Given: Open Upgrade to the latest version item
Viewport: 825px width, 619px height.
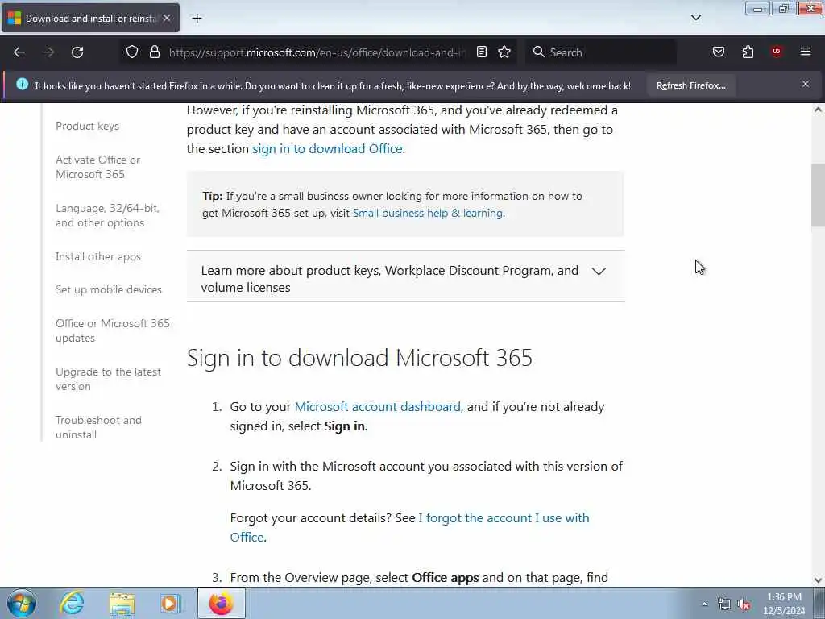Looking at the screenshot, I should (x=109, y=379).
